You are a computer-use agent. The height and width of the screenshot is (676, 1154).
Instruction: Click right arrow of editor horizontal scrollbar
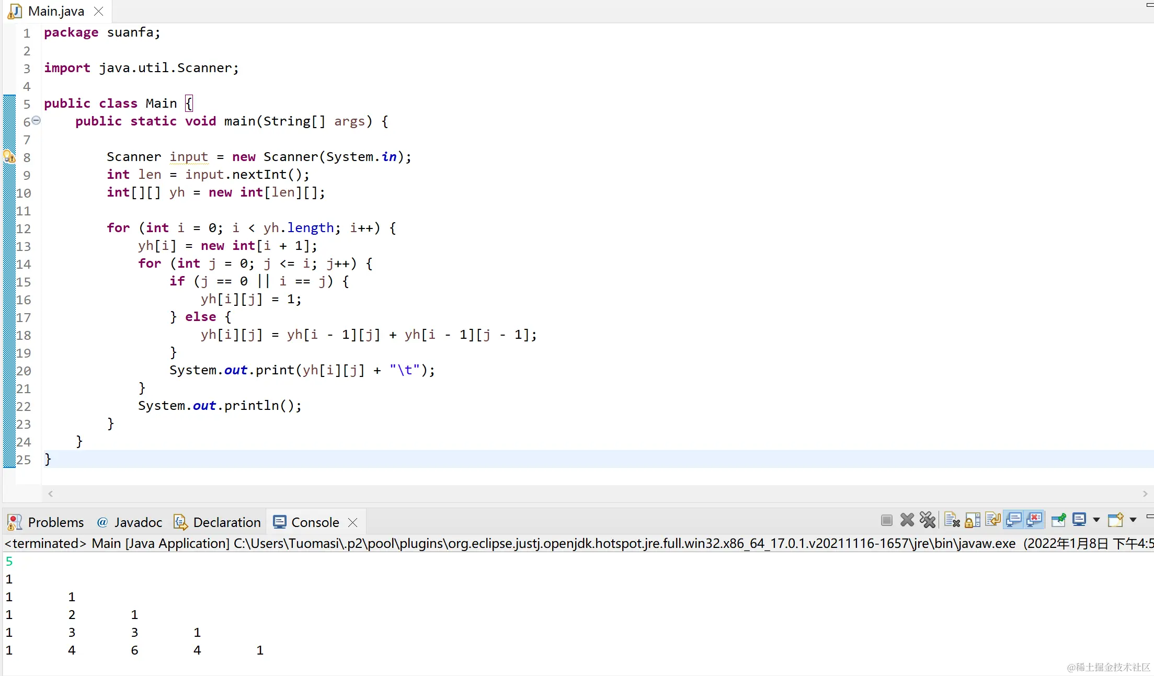(x=1145, y=494)
